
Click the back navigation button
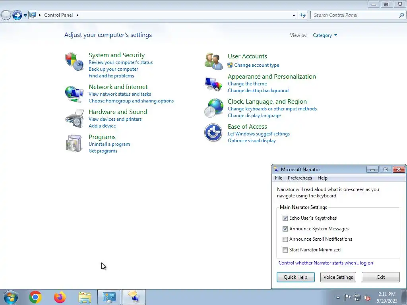pos(6,15)
